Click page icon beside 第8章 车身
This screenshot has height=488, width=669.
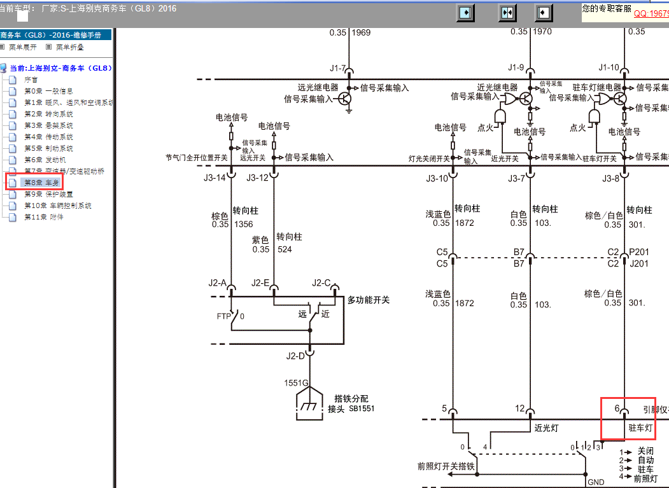coord(13,183)
